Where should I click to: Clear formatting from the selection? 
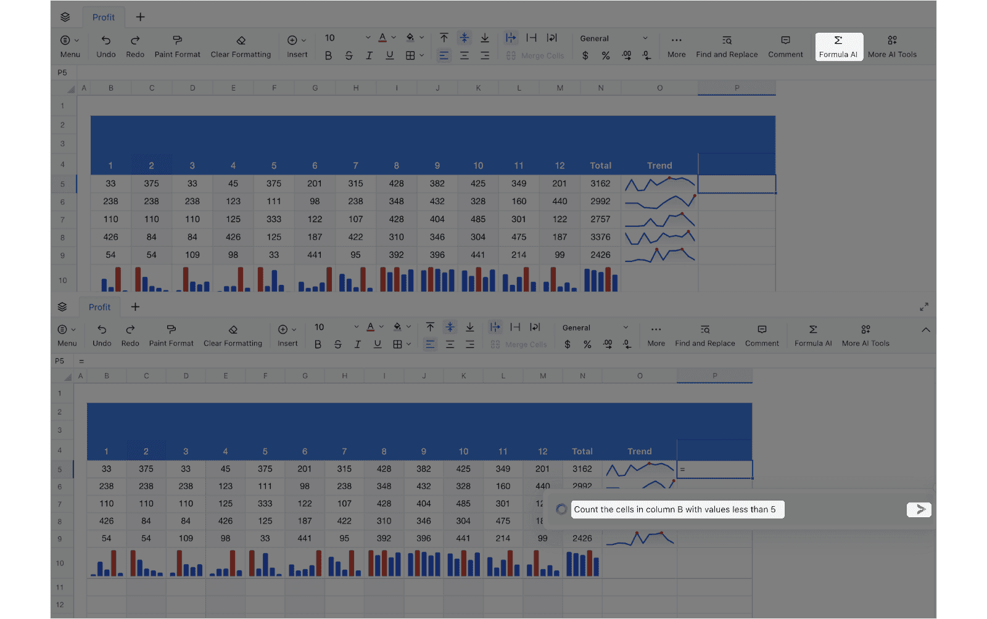click(241, 46)
